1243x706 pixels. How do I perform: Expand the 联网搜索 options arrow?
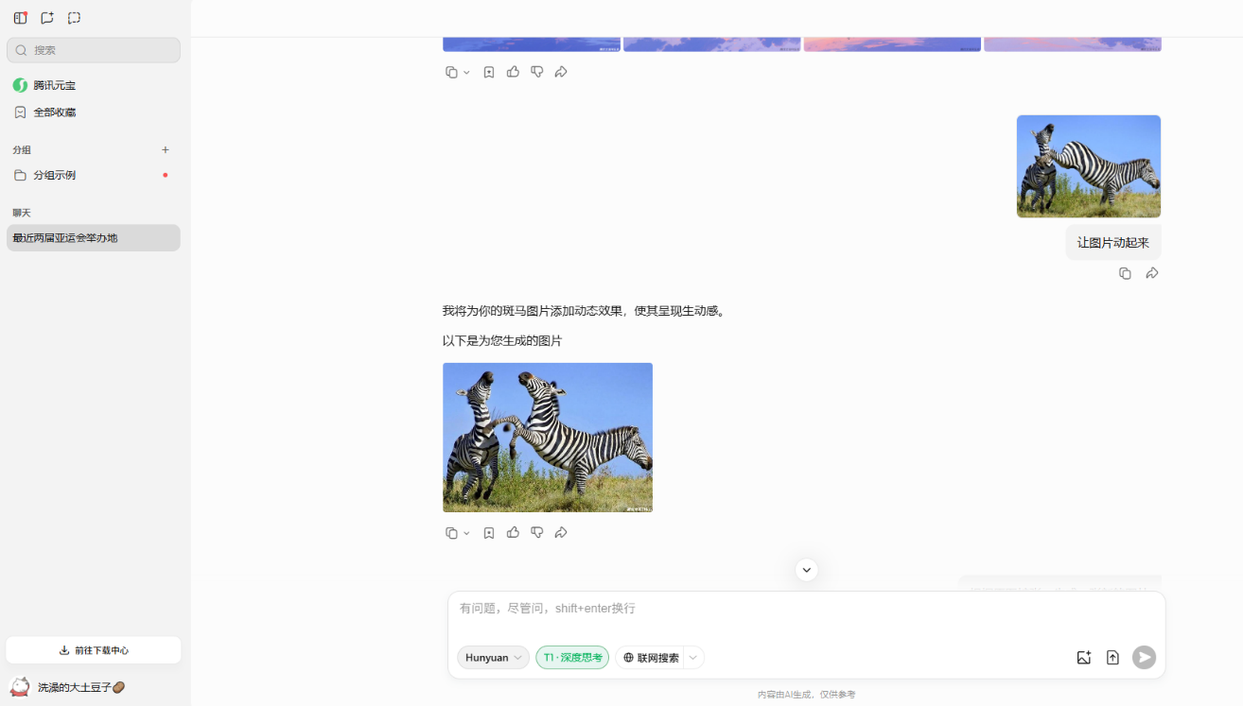[x=693, y=658]
